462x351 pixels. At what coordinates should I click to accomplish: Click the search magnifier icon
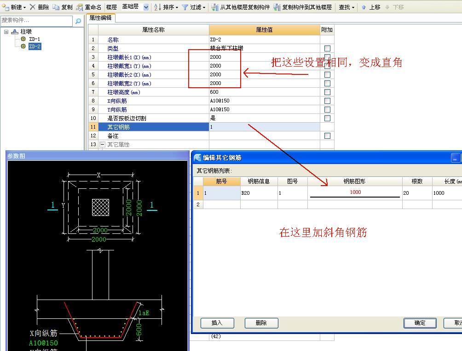pyautogui.click(x=78, y=21)
